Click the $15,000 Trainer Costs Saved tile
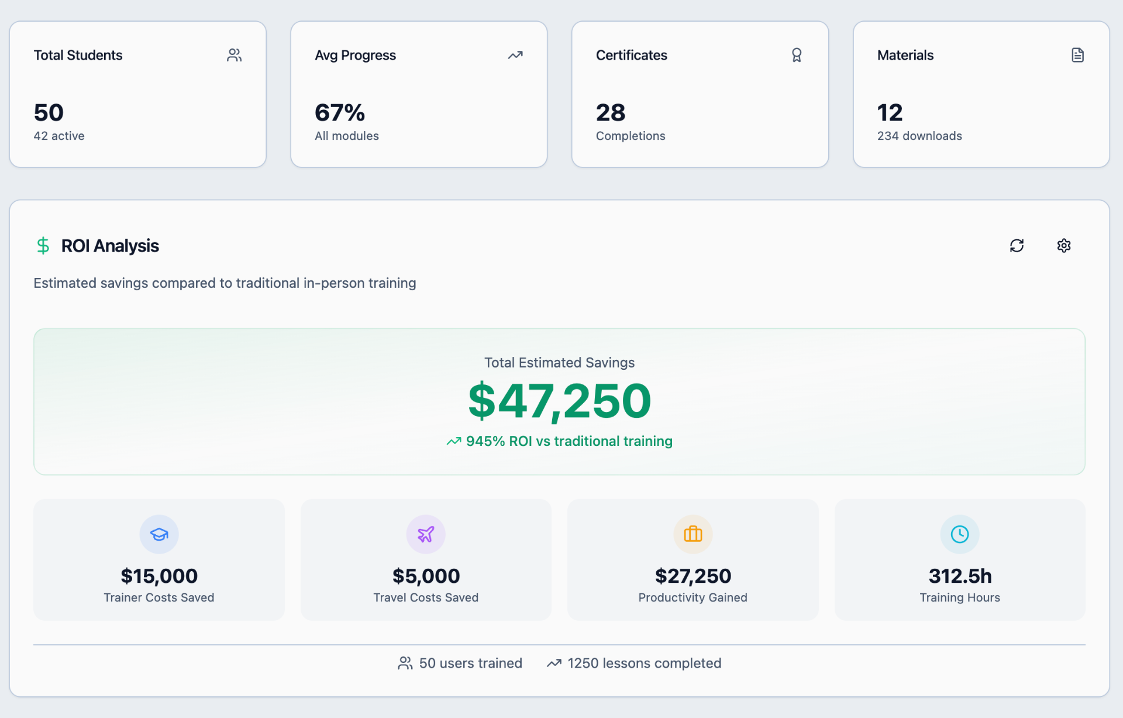The width and height of the screenshot is (1123, 718). 159,559
